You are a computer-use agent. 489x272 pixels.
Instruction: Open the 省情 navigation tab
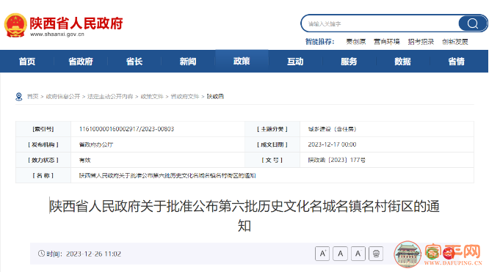pyautogui.click(x=456, y=62)
